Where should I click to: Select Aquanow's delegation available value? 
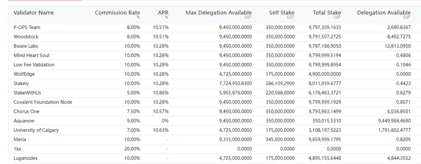coord(394,121)
